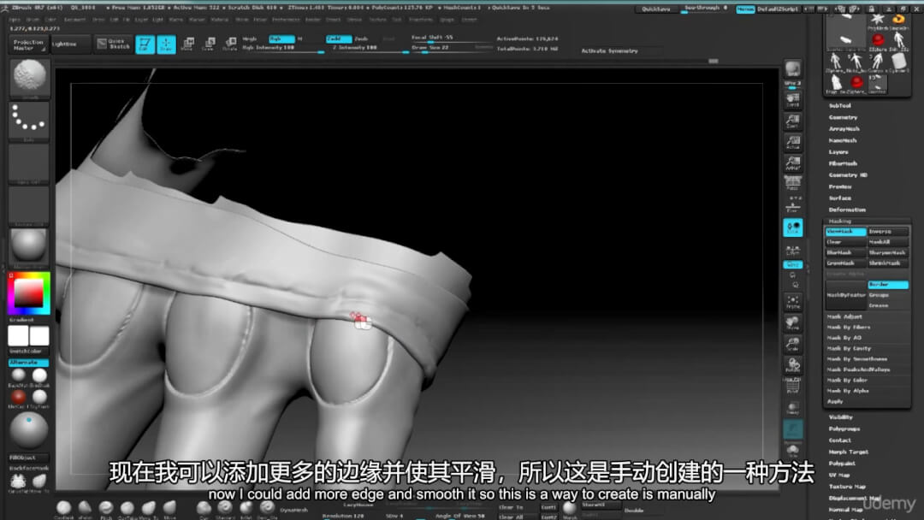
Task: Click the AAHalf navigation icon
Action: [x=792, y=163]
